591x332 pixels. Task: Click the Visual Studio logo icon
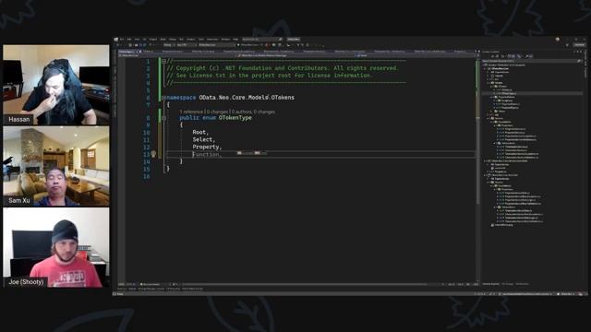point(116,39)
